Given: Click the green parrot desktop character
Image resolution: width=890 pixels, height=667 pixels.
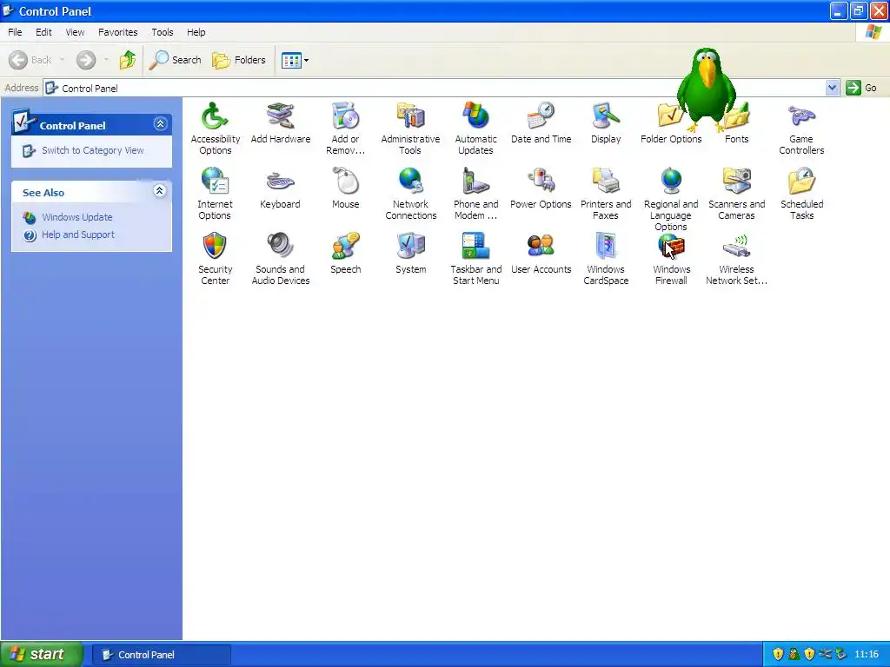Looking at the screenshot, I should pos(707,89).
